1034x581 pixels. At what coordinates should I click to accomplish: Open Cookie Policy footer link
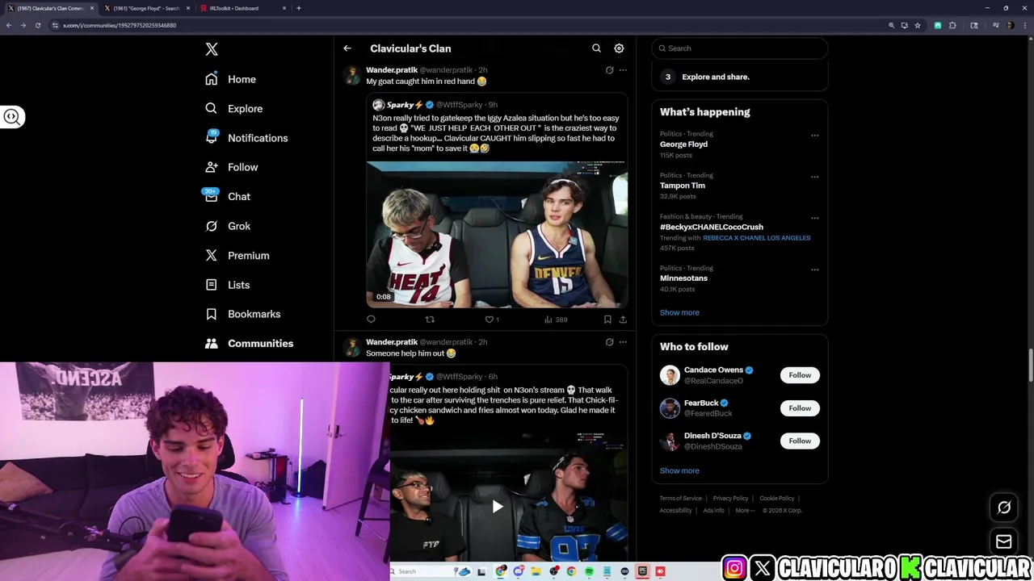pyautogui.click(x=776, y=499)
